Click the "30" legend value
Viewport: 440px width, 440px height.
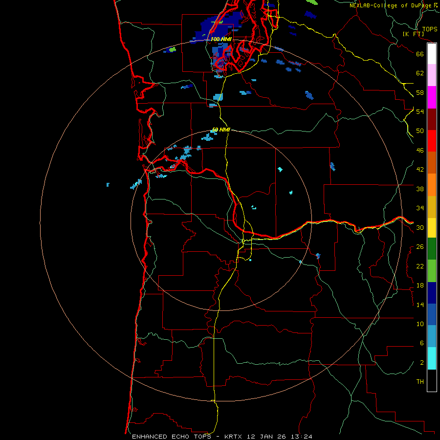[420, 227]
